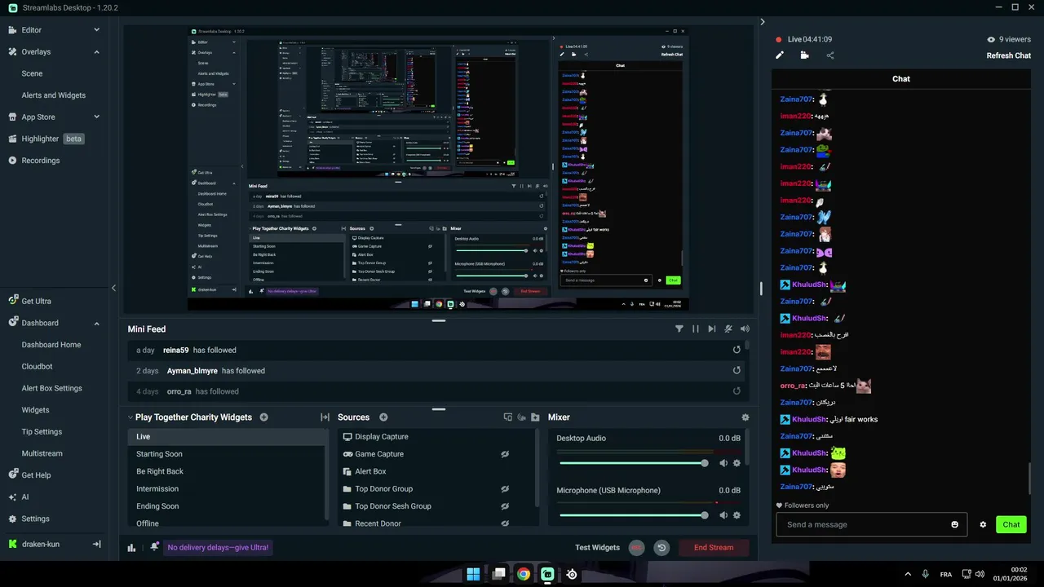Click the App Store grid icon
Screen dimensions: 1044x587
pos(12,117)
